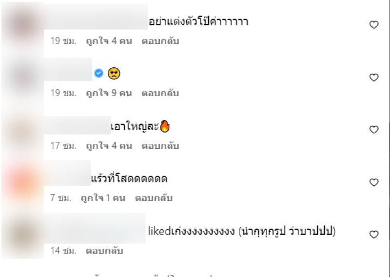Viewport: 390px width, 277px height.
Task: Click ตอบกลับ under the sad emoji comment
Action: (160, 93)
